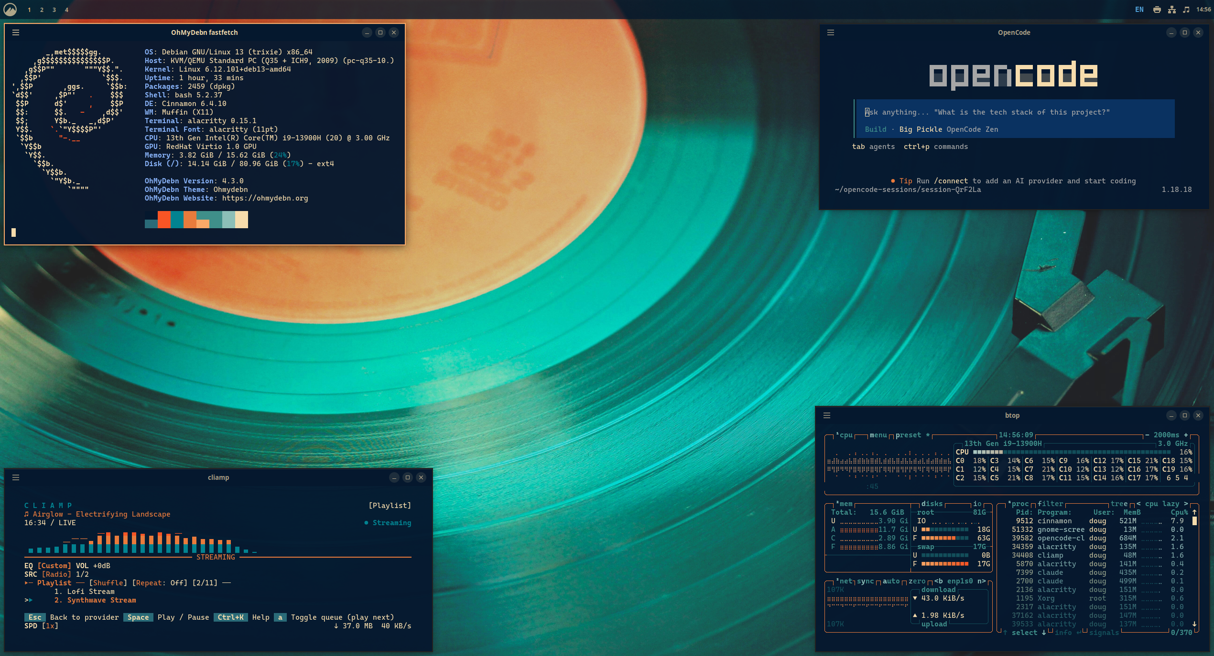Switch to workspace 1 in top panel
Viewport: 1214px width, 656px height.
pyautogui.click(x=29, y=10)
